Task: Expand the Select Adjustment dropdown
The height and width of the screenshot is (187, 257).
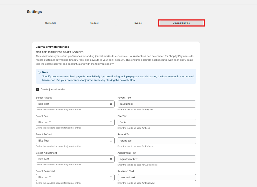Action: coord(75,159)
